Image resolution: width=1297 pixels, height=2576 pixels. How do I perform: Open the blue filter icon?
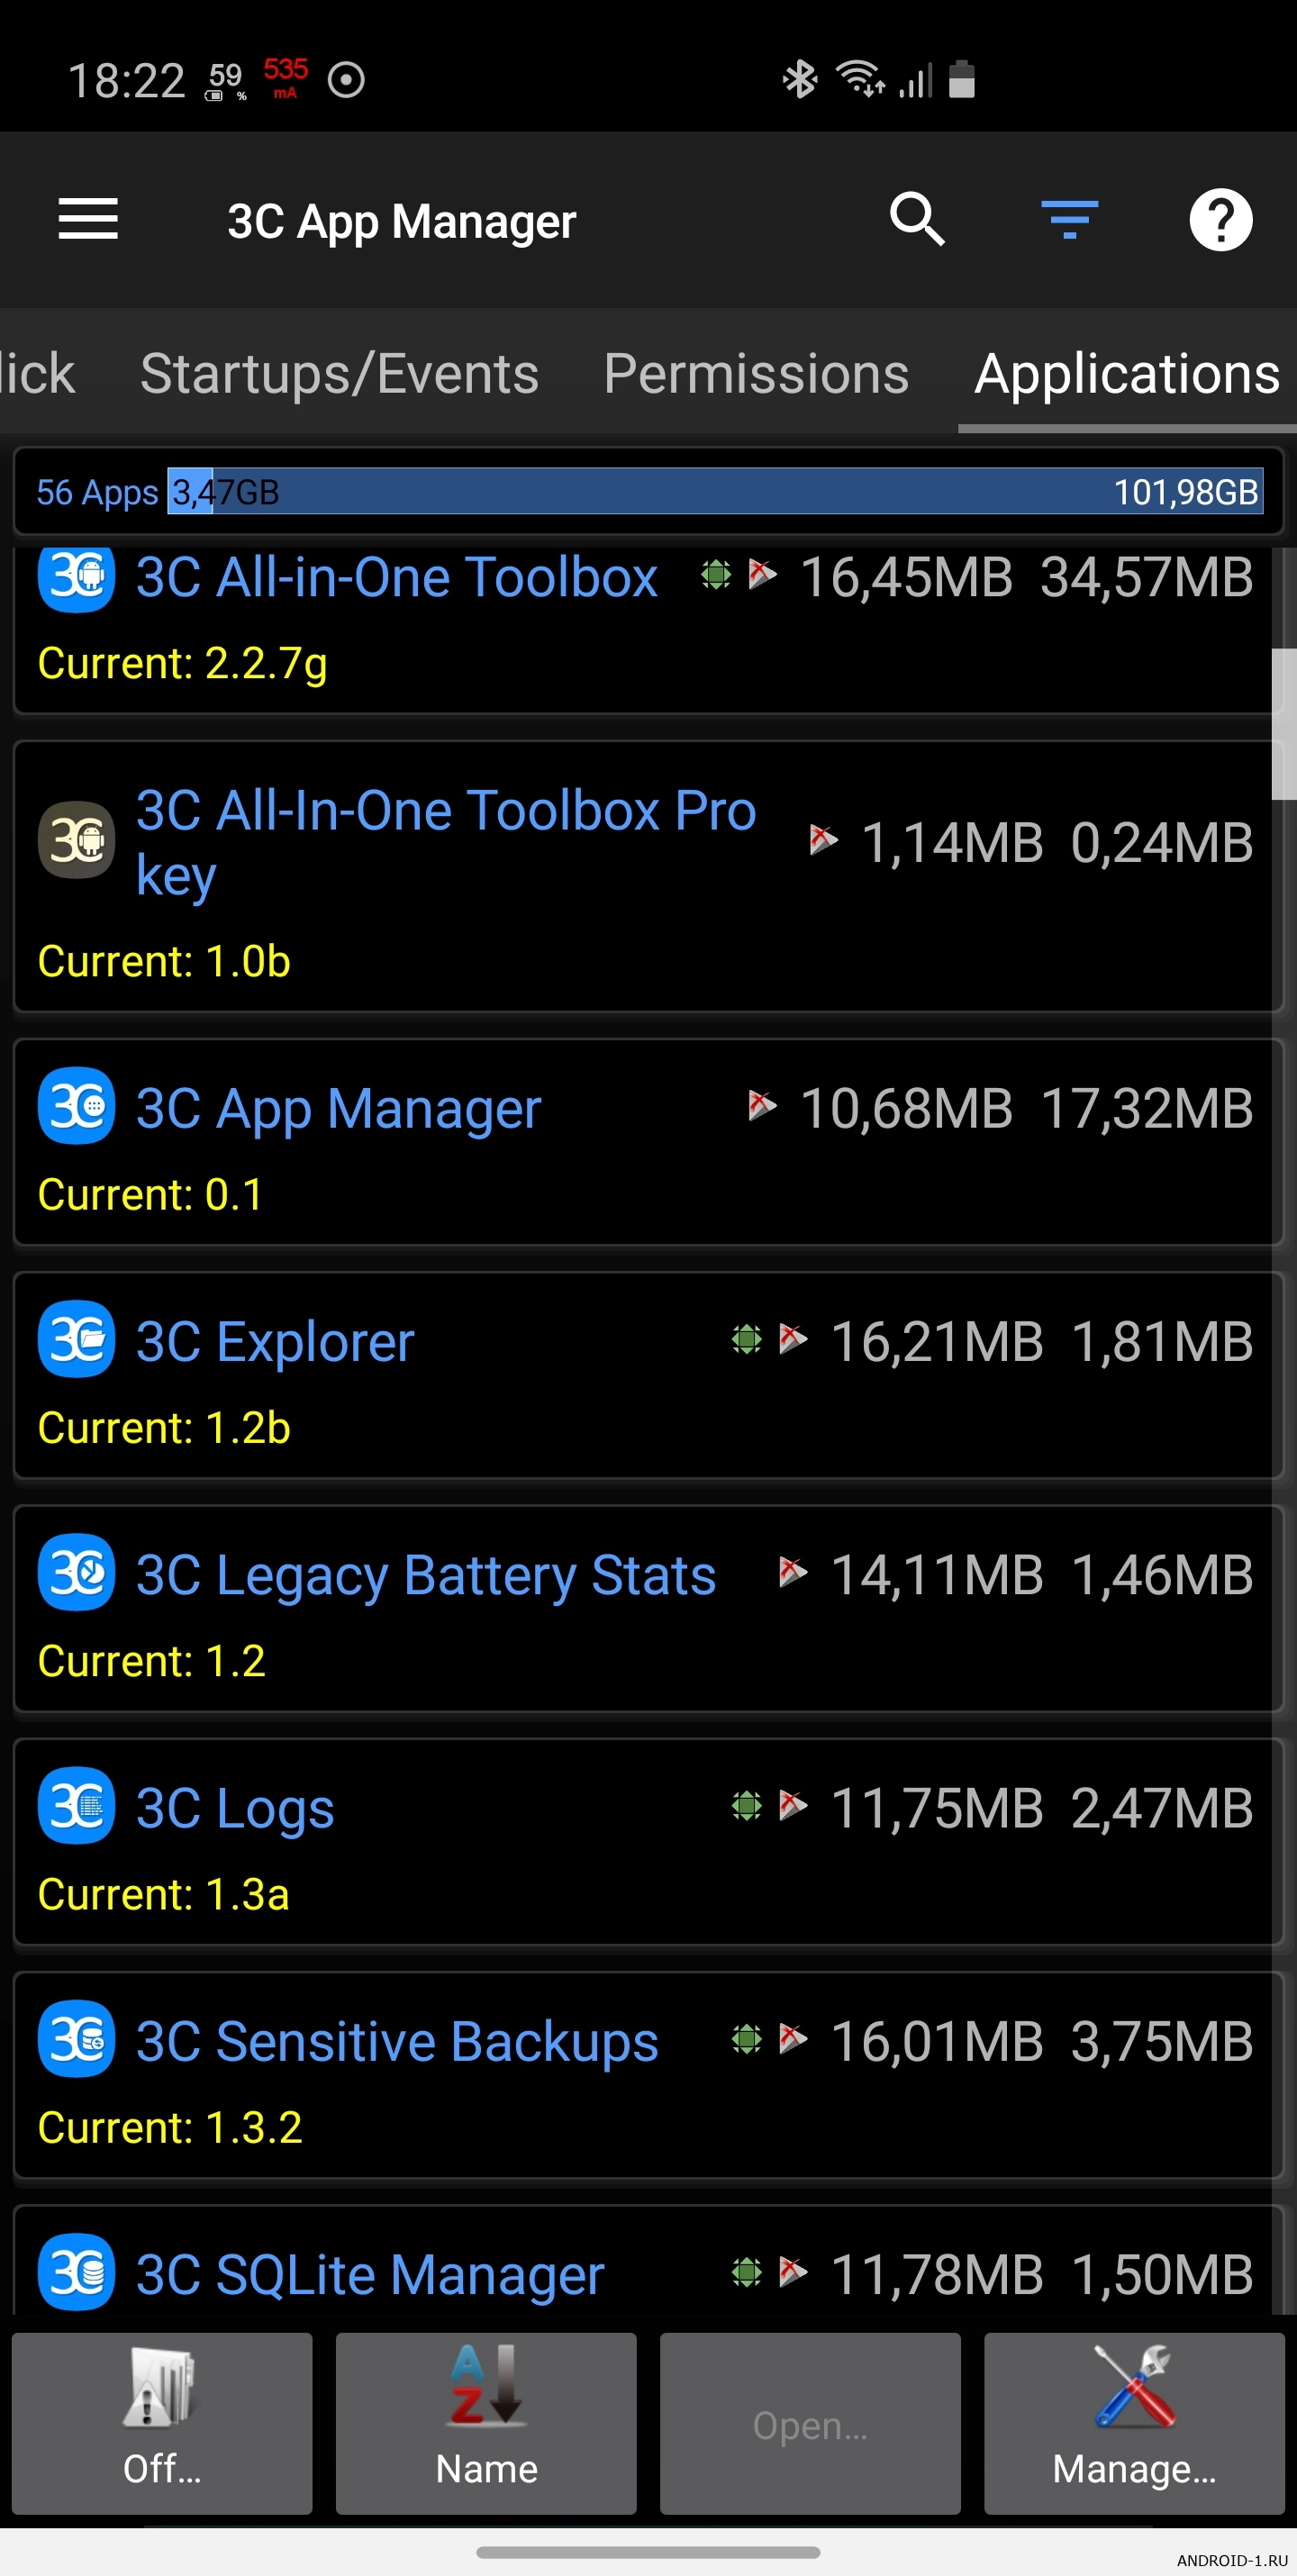tap(1069, 219)
